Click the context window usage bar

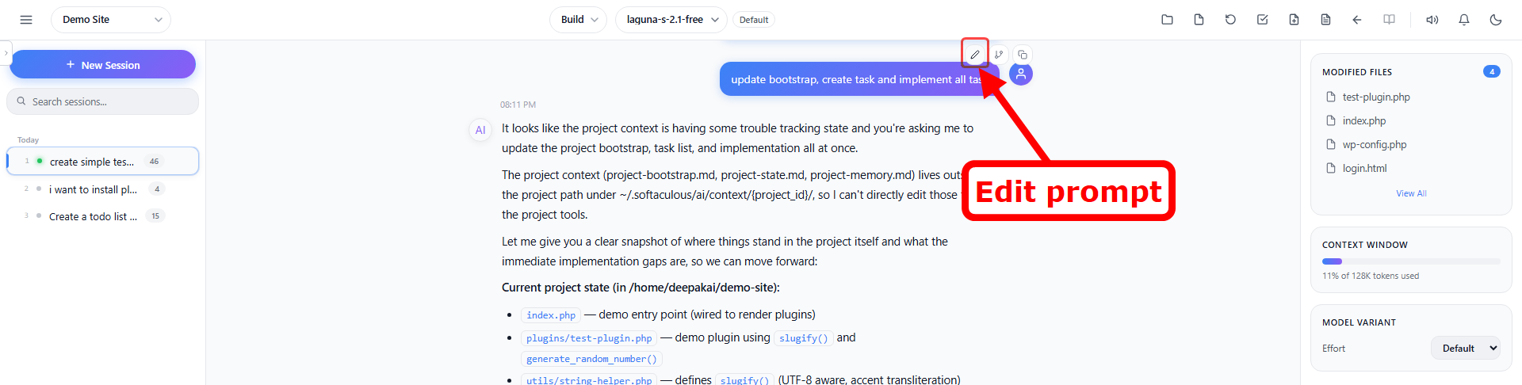pyautogui.click(x=1411, y=261)
